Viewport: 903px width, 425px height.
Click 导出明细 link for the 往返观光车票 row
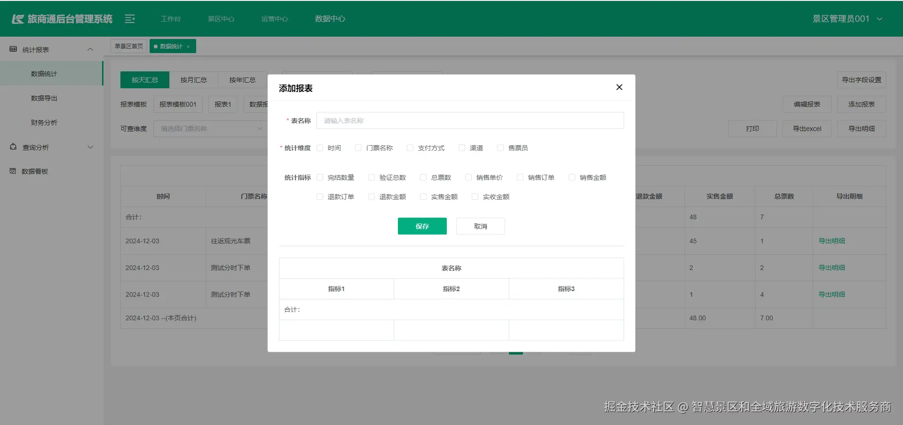832,240
